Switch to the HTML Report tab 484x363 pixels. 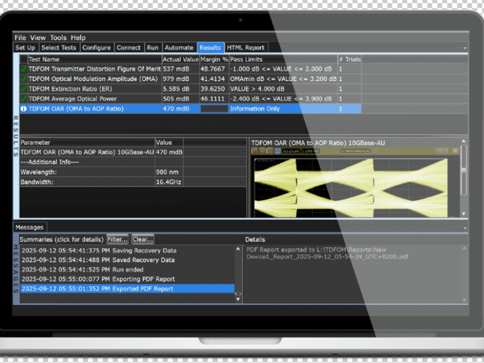tap(245, 48)
